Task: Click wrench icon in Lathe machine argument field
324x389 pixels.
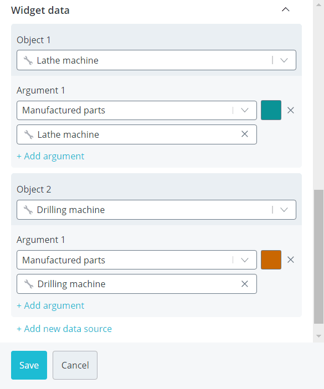Action: 29,134
